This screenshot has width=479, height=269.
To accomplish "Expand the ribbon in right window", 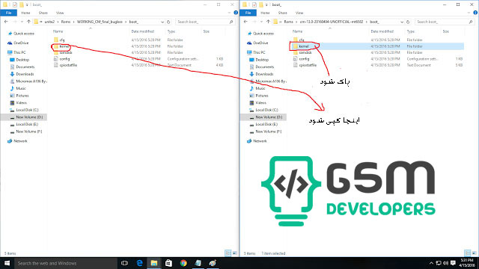I will tap(469, 13).
